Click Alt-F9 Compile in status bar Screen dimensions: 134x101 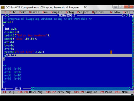[85, 92]
